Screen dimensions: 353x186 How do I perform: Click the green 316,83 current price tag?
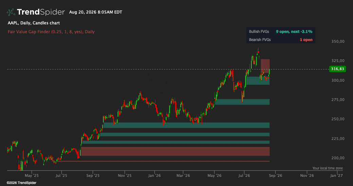[x=337, y=69]
